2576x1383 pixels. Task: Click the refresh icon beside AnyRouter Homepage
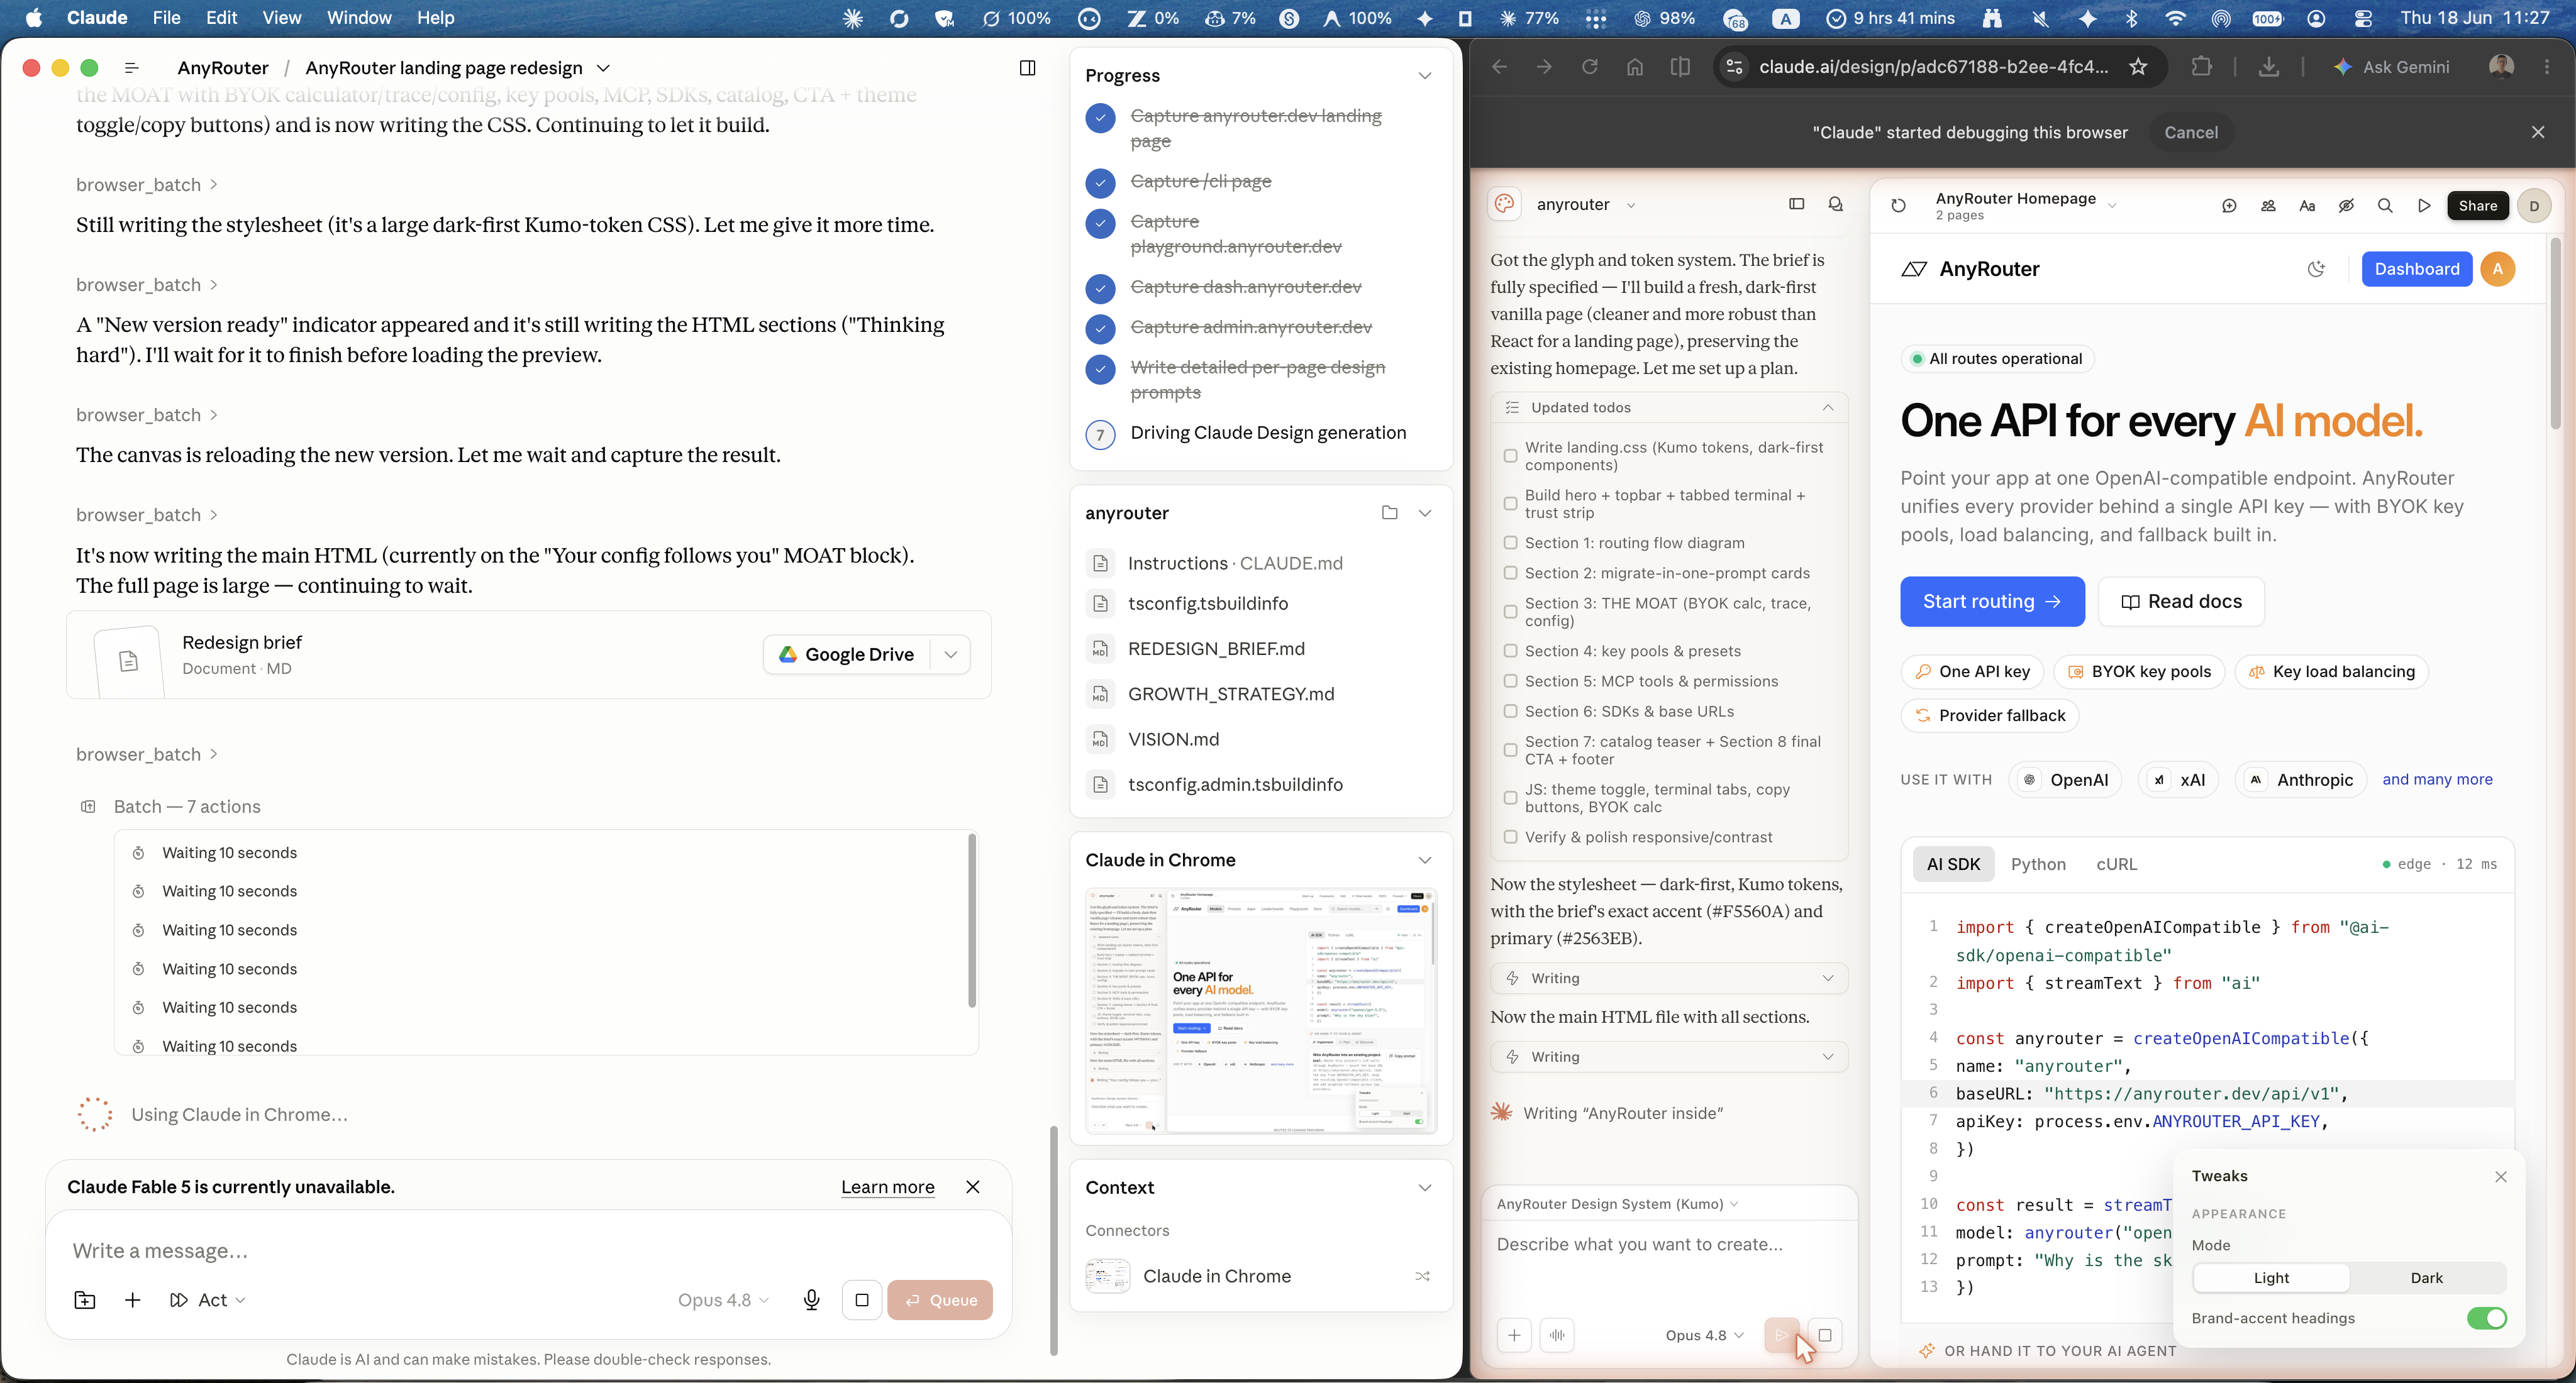[1899, 206]
